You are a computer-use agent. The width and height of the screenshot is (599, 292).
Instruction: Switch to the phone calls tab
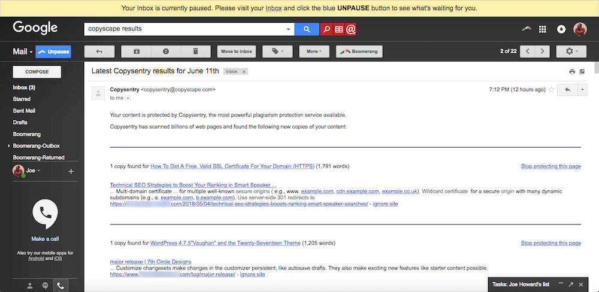tap(60, 285)
